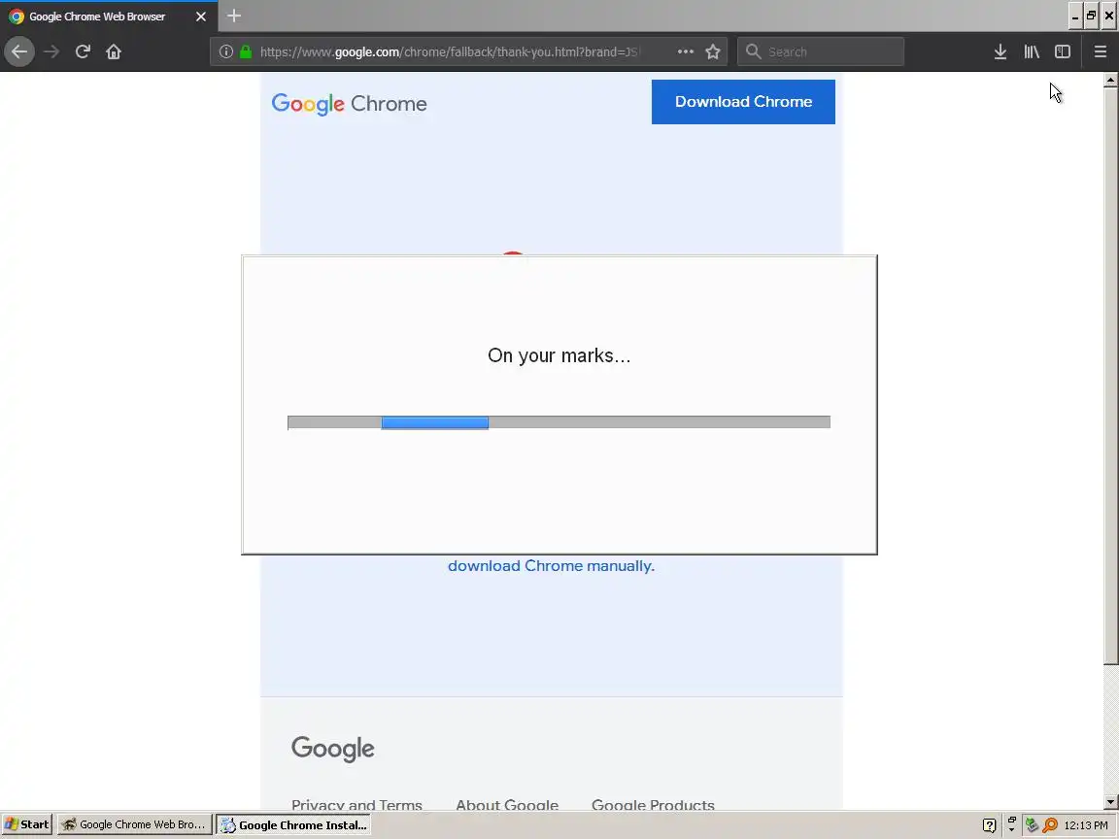Open the Library bookmarks and history icon
1119x839 pixels.
[1032, 51]
